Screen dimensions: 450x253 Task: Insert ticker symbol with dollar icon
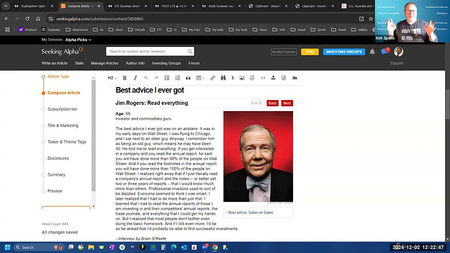coord(232,78)
